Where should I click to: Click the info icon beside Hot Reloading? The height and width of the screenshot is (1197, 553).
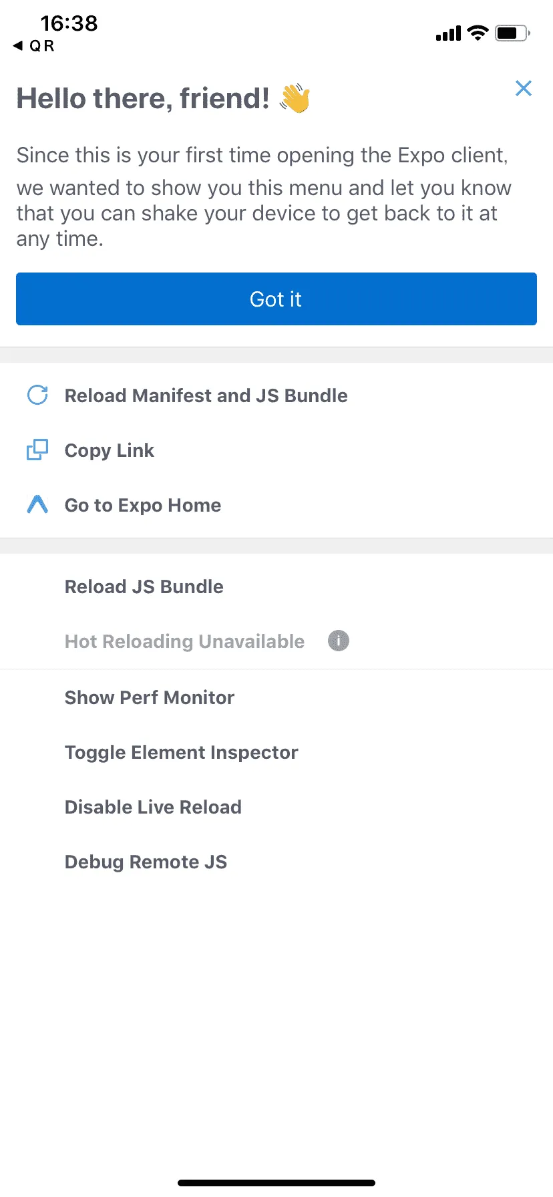coord(339,641)
